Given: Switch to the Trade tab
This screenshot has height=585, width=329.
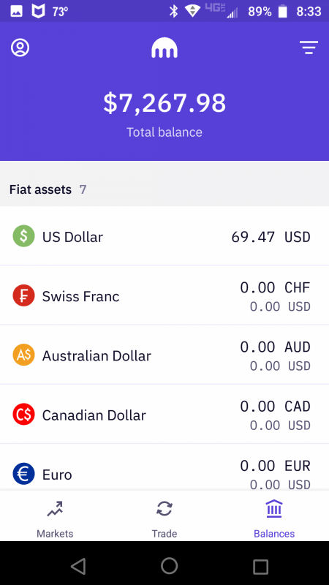Looking at the screenshot, I should (x=164, y=519).
